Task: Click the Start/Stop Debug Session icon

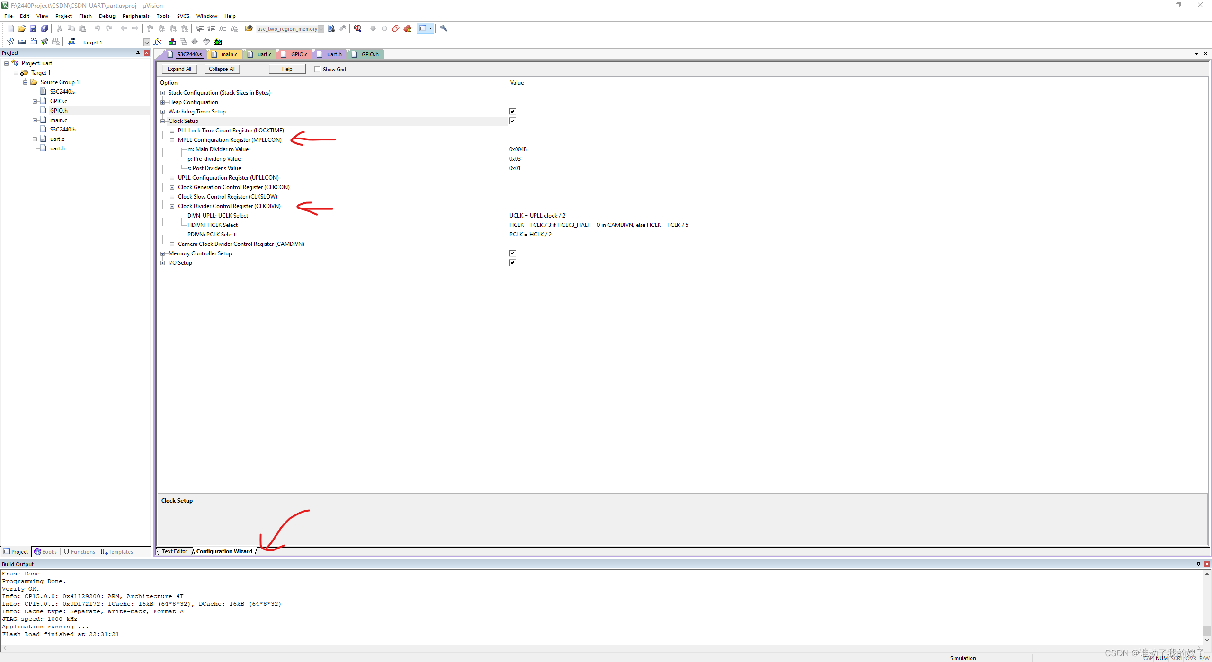Action: pos(357,28)
